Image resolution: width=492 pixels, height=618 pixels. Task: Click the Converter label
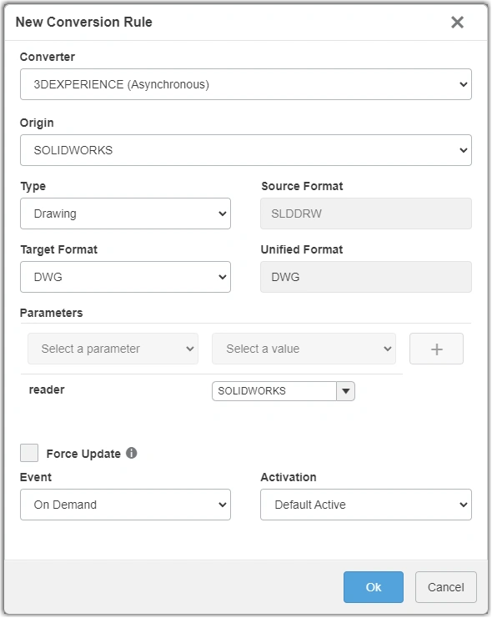pos(48,57)
